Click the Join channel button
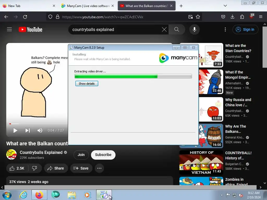 81,155
